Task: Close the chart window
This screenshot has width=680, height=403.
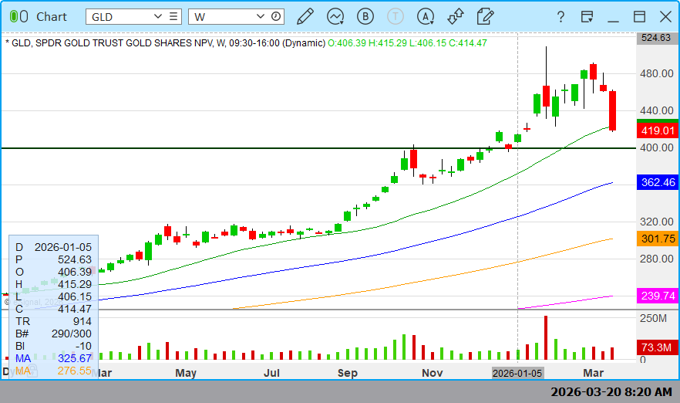Action: click(x=665, y=16)
